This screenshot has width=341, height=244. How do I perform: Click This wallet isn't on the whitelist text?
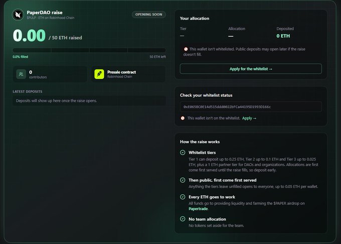[x=214, y=118]
